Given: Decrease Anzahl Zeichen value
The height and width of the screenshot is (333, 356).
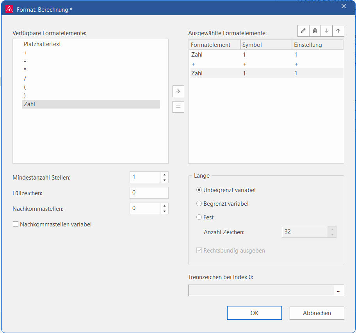Looking at the screenshot, I should pos(332,235).
